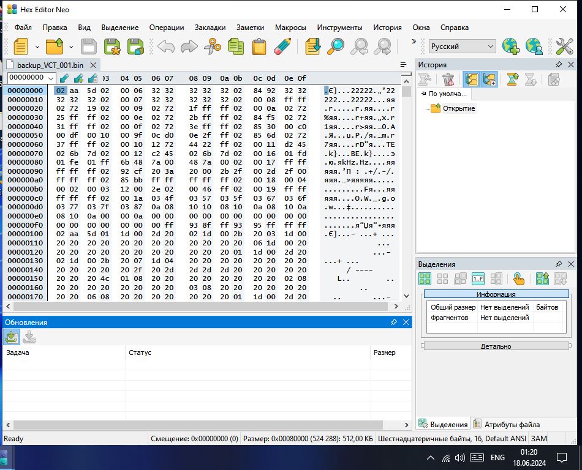The image size is (582, 470).
Task: Click the download updates icon in Обновления
Action: pos(12,337)
